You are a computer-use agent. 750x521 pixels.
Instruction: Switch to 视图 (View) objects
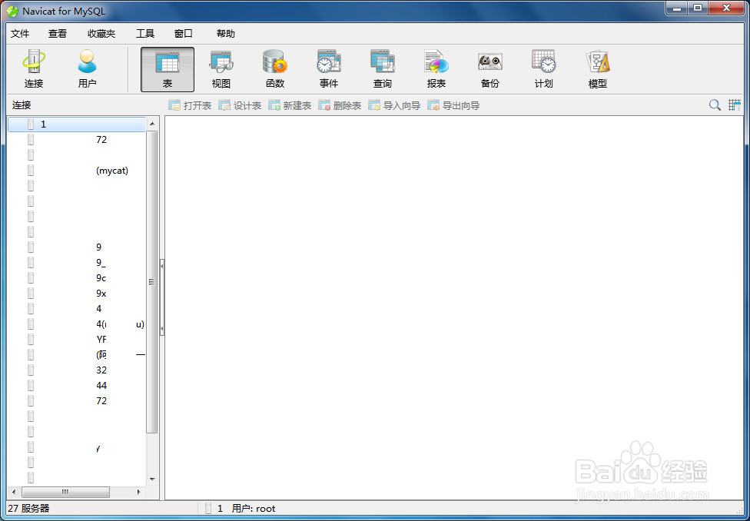point(221,69)
